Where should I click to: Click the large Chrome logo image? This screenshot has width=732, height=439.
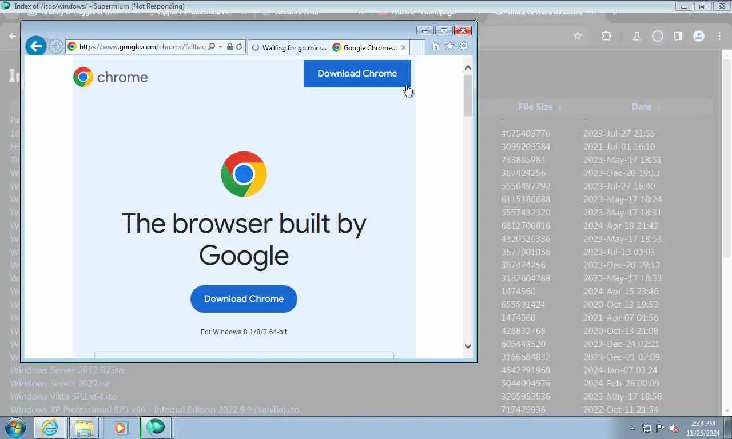[x=244, y=174]
